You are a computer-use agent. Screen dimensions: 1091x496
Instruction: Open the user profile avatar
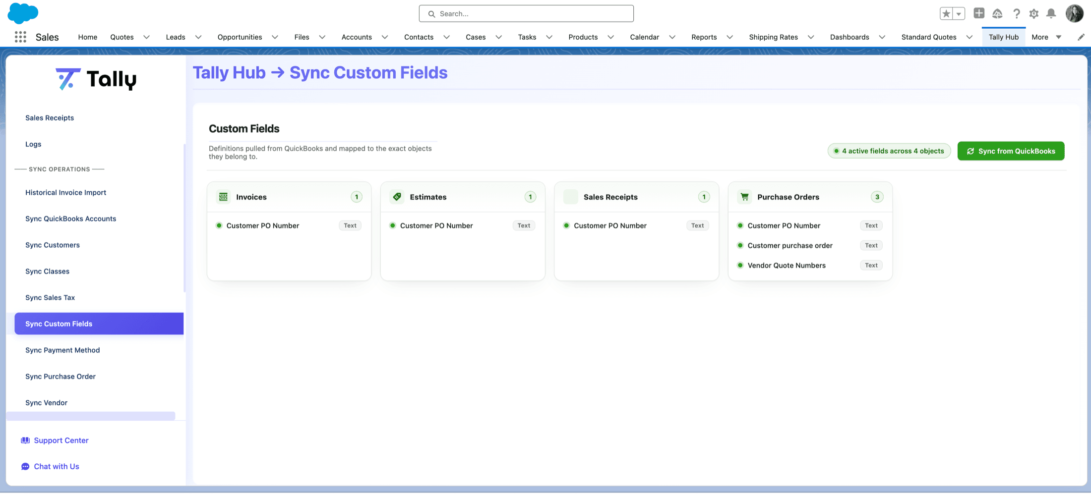click(x=1075, y=13)
